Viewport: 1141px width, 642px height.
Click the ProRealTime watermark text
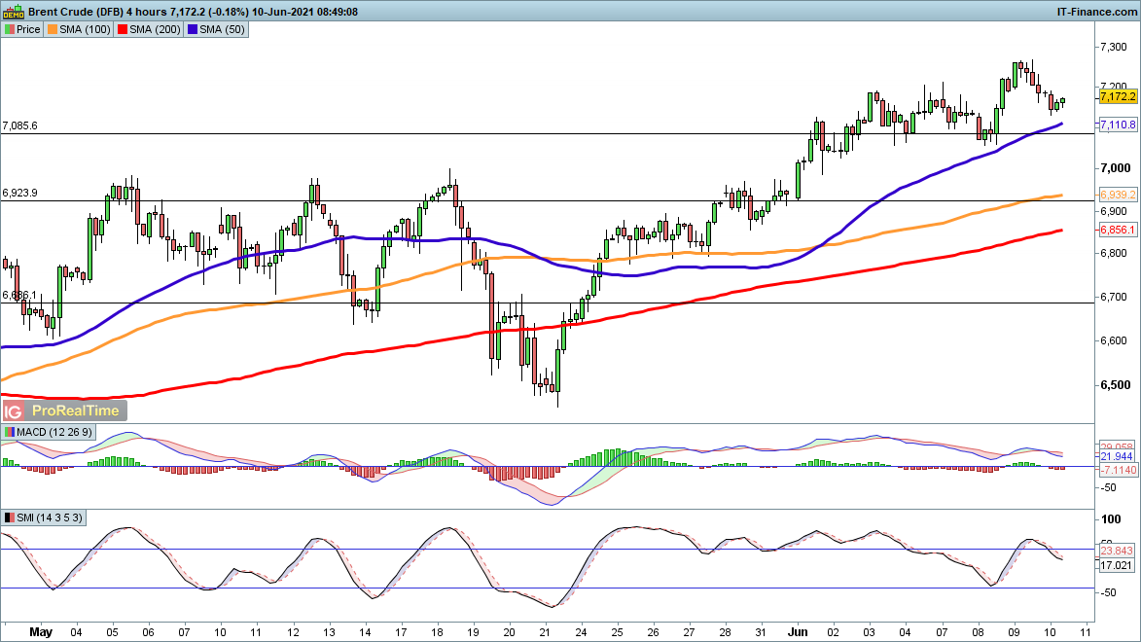(76, 411)
